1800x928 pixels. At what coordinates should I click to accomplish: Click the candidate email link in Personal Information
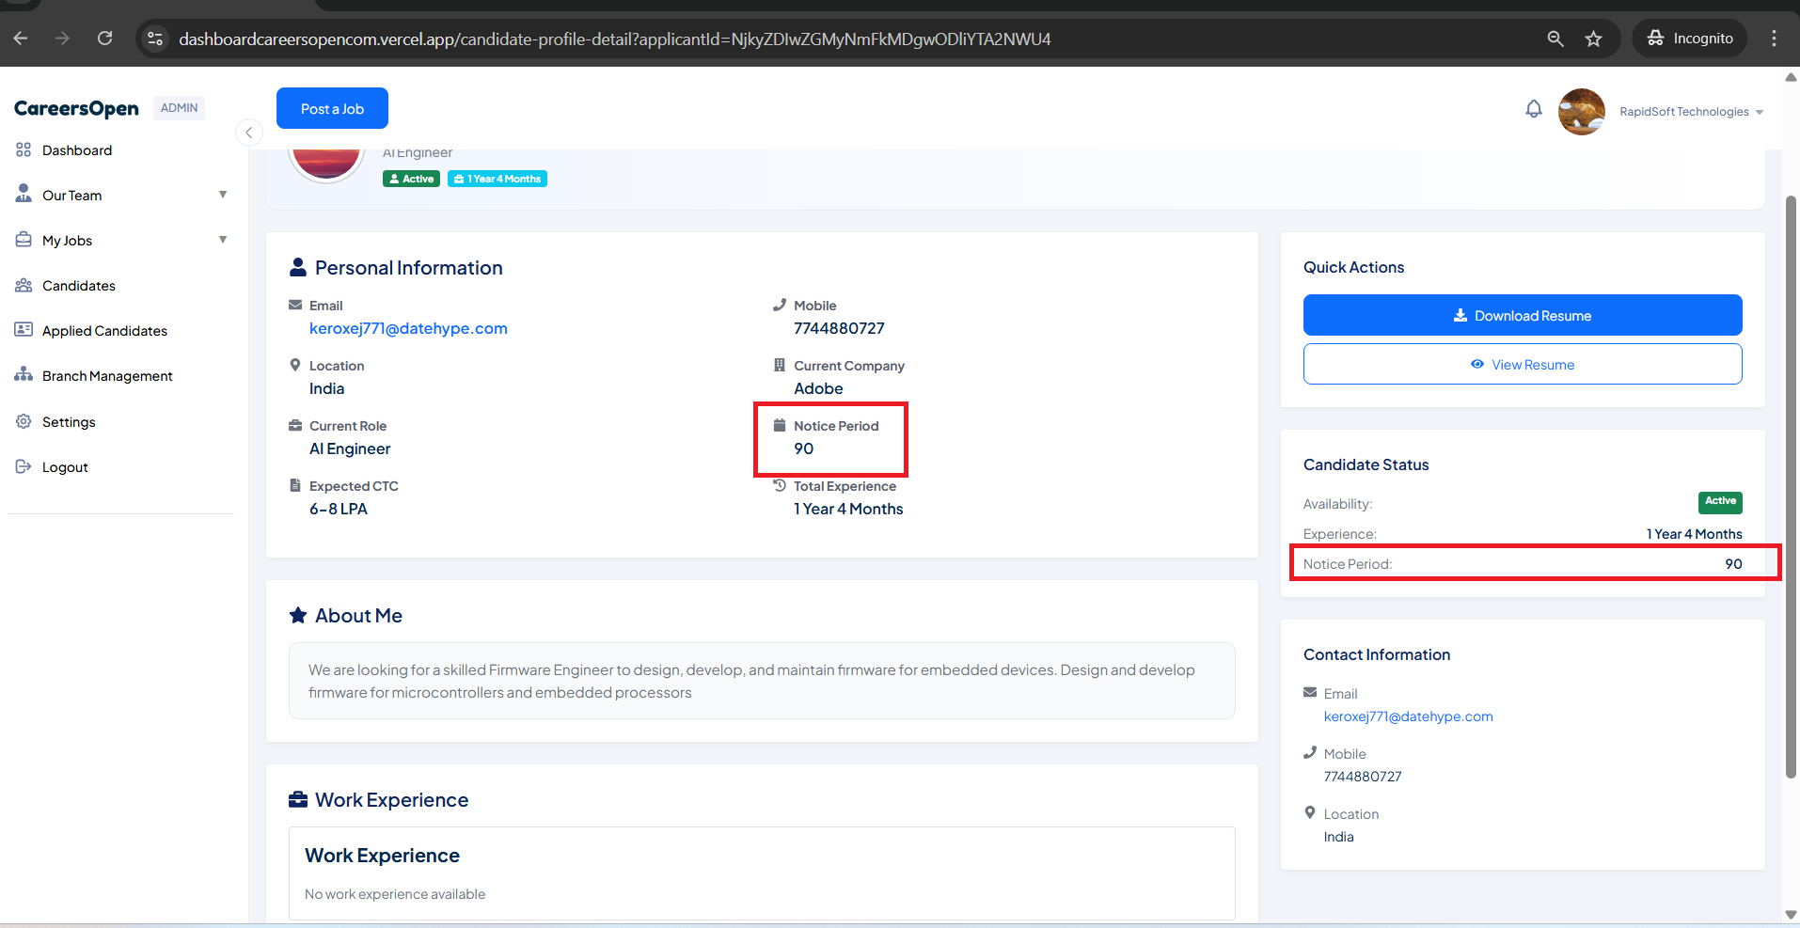[x=408, y=328]
